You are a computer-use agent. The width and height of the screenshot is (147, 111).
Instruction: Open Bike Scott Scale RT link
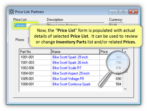[x=67, y=68]
